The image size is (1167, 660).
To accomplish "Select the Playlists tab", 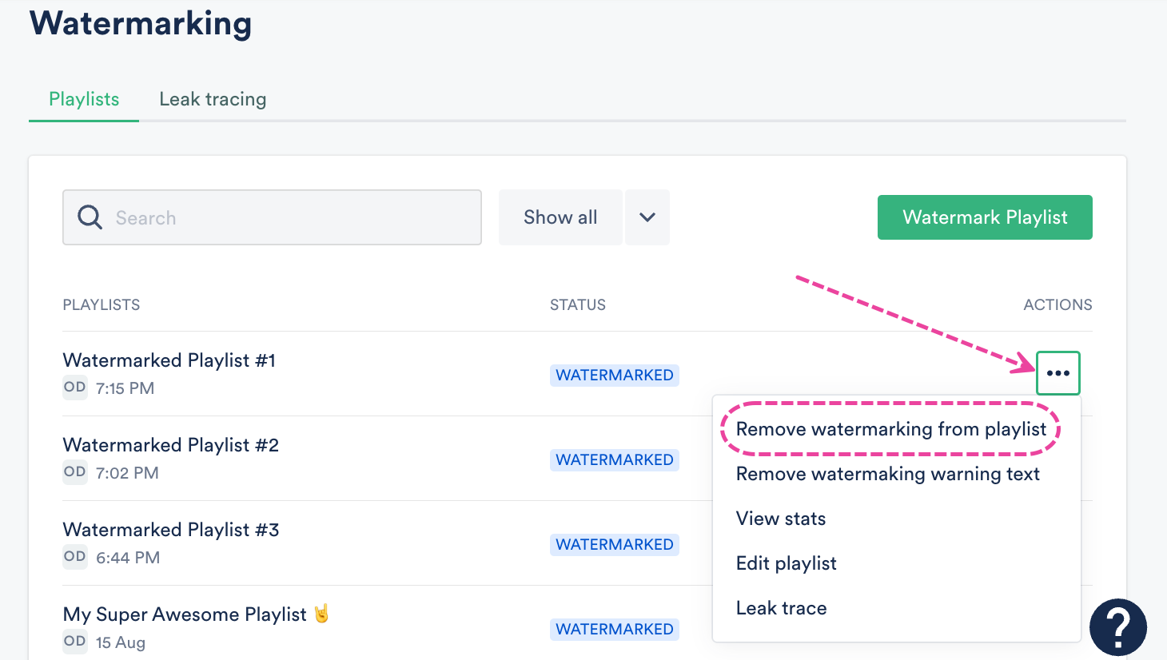I will [x=84, y=99].
